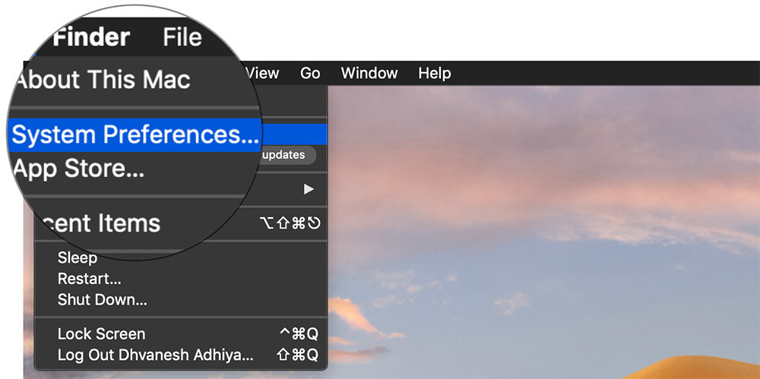Expand the Recent Items submenu arrow
This screenshot has width=760, height=379.
(309, 188)
